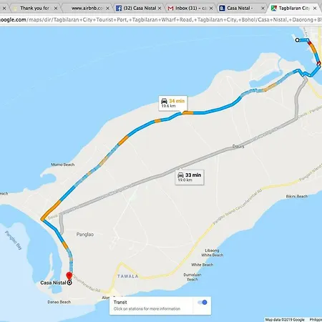Open the Thank you for tab
This screenshot has width=322, height=322.
click(x=34, y=9)
